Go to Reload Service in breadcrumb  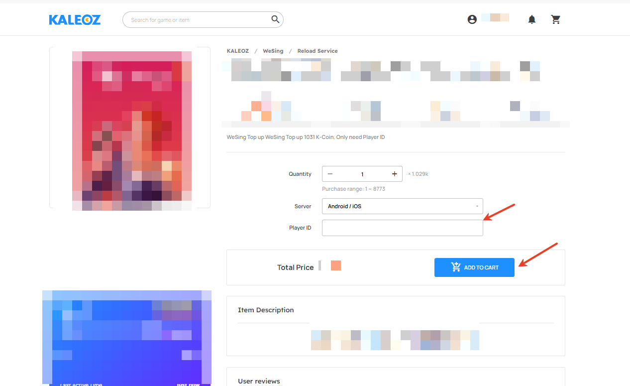click(x=317, y=51)
